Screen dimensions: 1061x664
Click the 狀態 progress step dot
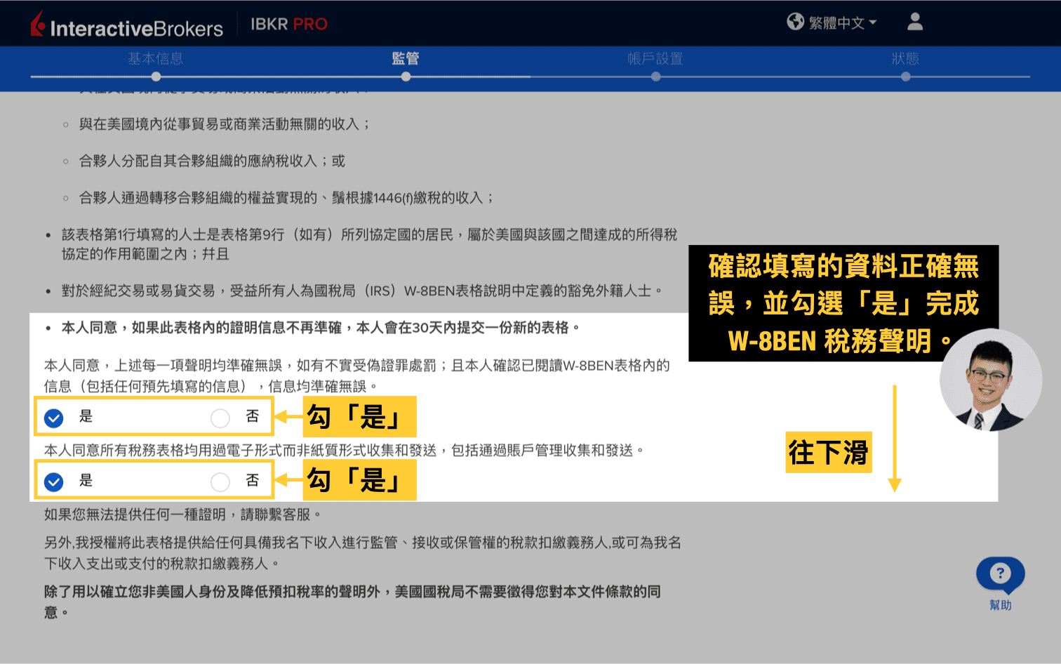[x=906, y=76]
